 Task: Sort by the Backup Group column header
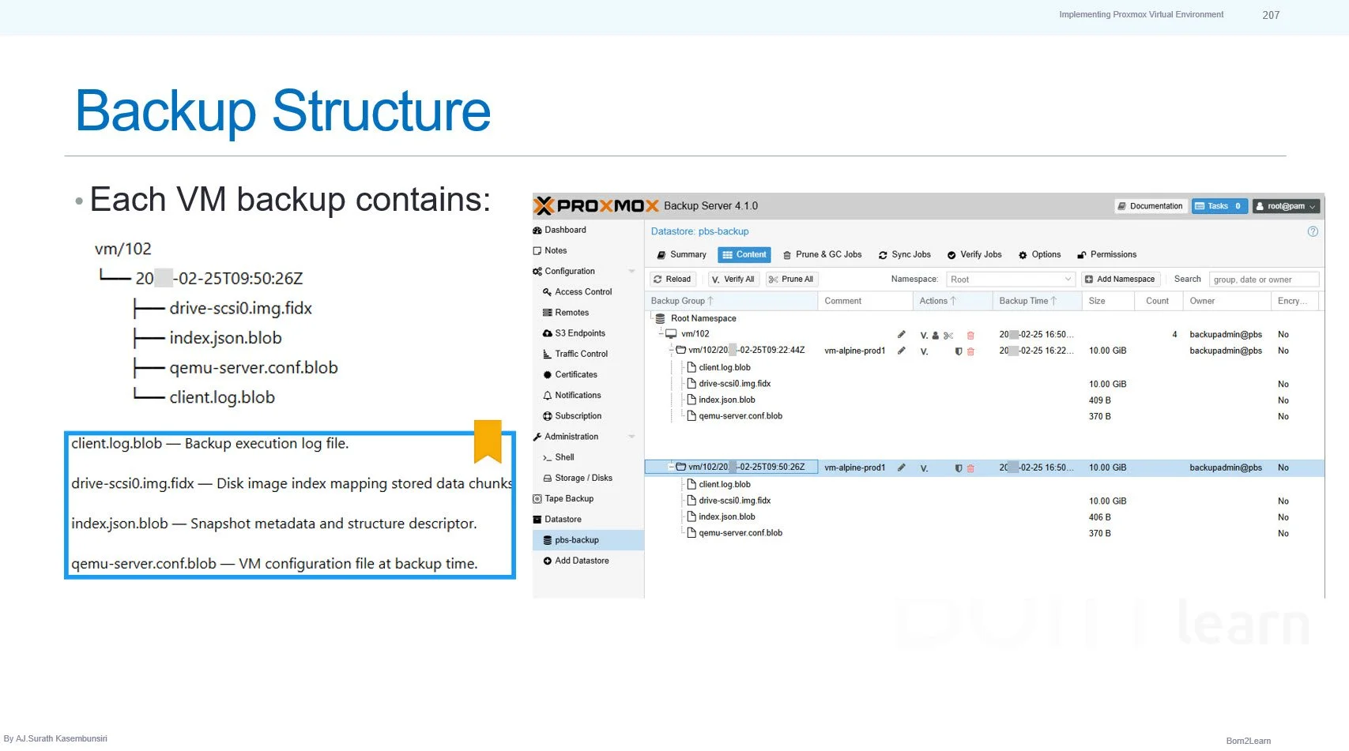coord(731,301)
